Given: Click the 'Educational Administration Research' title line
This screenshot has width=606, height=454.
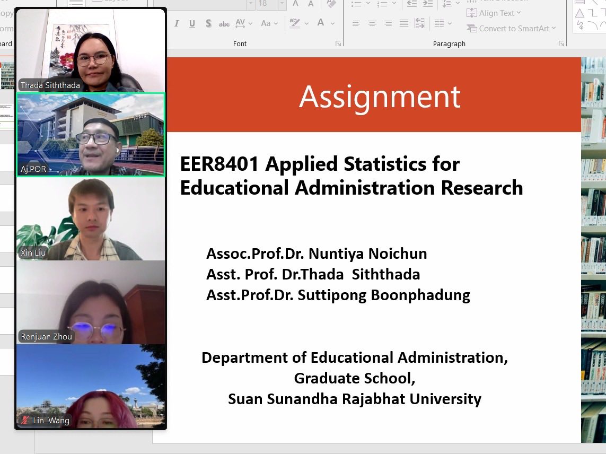Looking at the screenshot, I should click(x=352, y=188).
